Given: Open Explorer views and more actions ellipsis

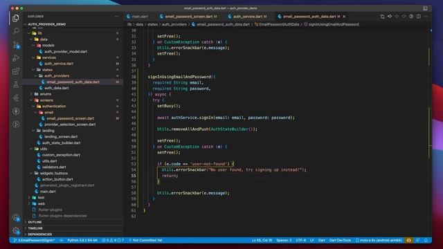Looking at the screenshot, I should coord(117,17).
